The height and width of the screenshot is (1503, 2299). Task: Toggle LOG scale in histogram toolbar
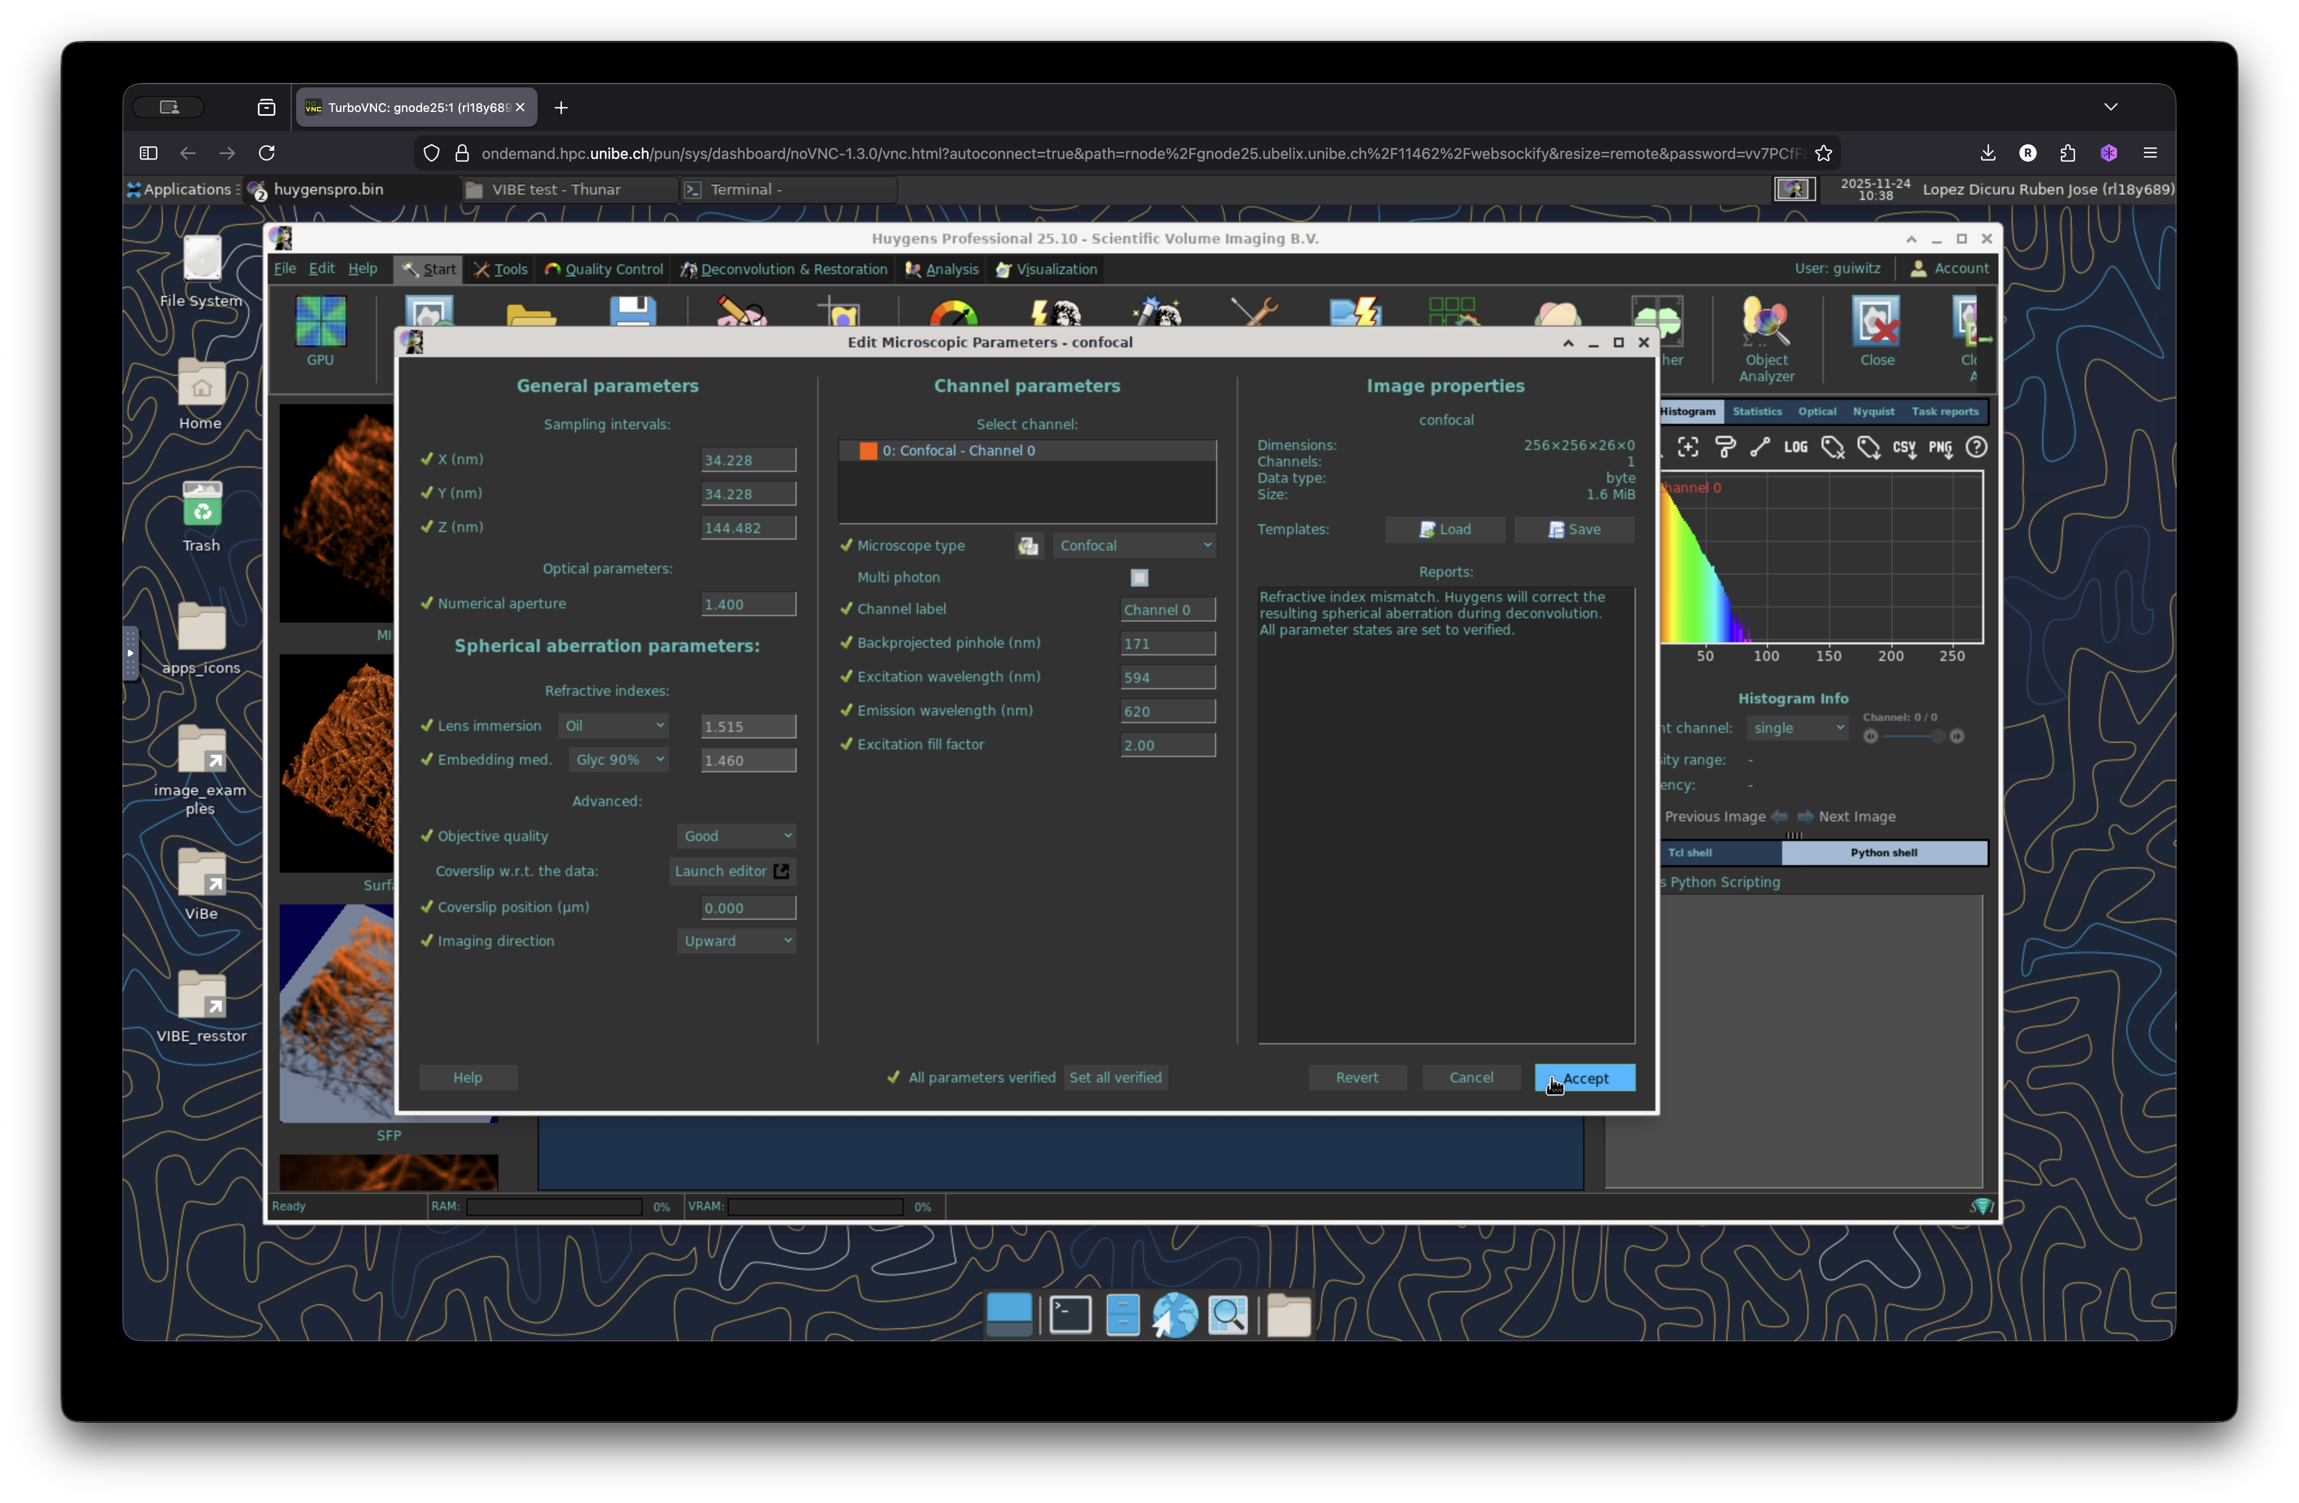pyautogui.click(x=1795, y=447)
